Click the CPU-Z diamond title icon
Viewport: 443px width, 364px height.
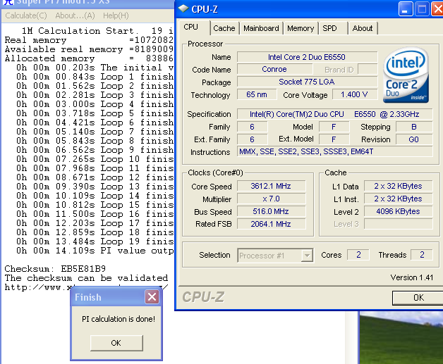point(183,8)
